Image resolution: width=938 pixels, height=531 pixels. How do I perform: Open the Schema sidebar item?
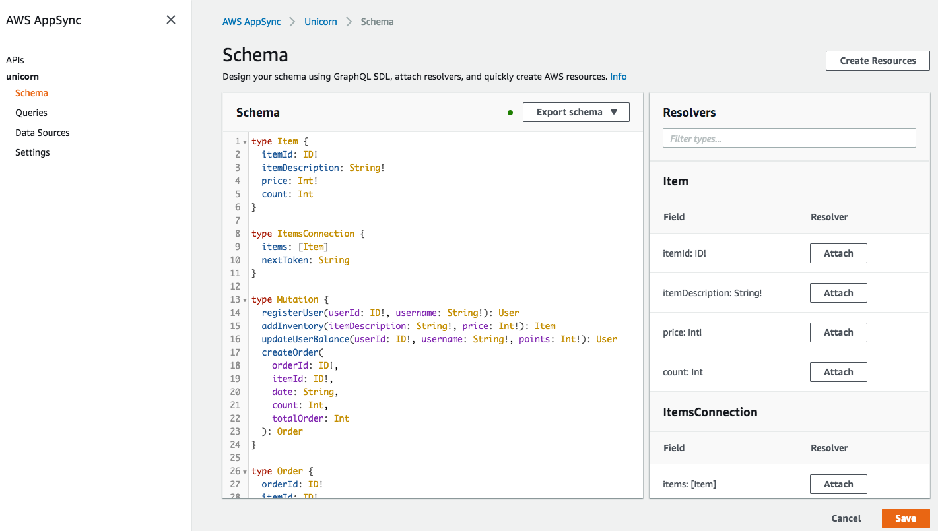coord(32,93)
